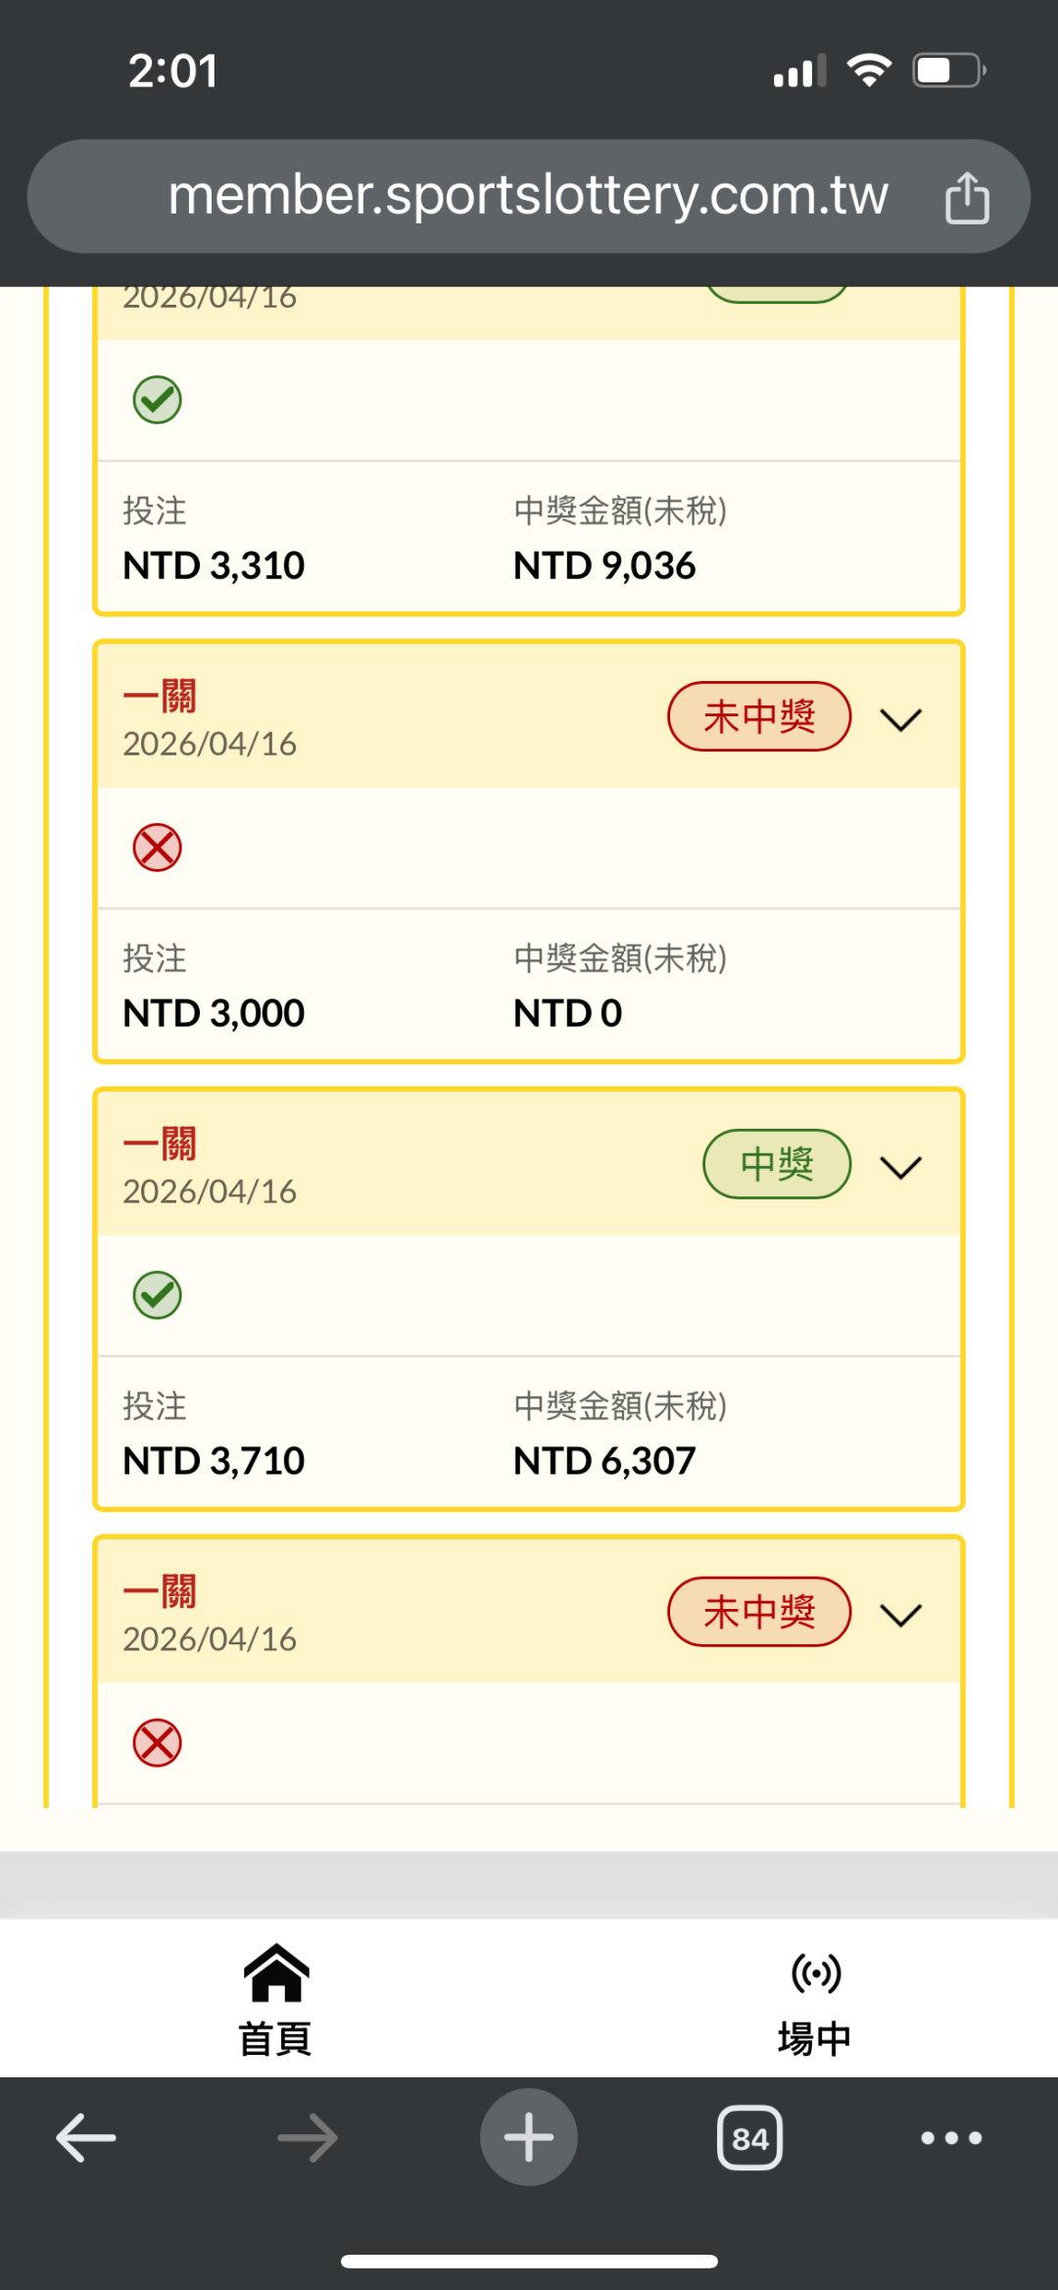1058x2290 pixels.
Task: Tap the member.sportslottery.com.tw address bar
Action: [527, 196]
